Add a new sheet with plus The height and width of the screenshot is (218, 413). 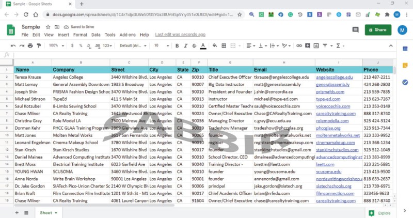tap(17, 213)
